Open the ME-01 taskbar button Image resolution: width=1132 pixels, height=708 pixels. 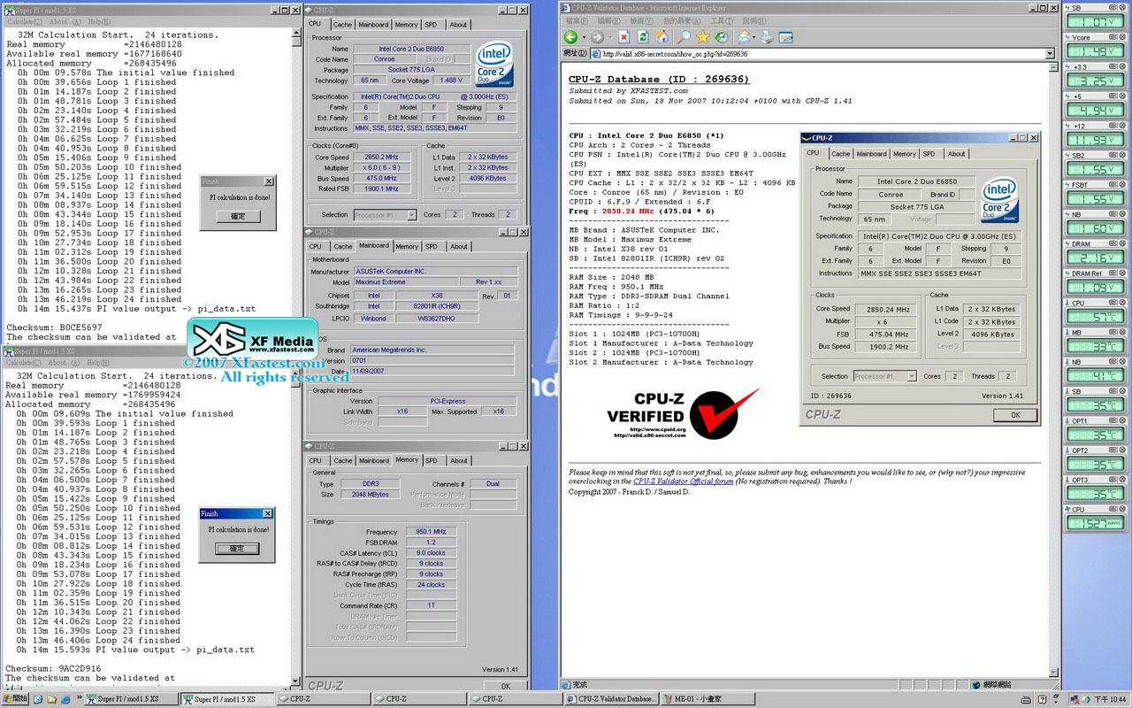[707, 699]
